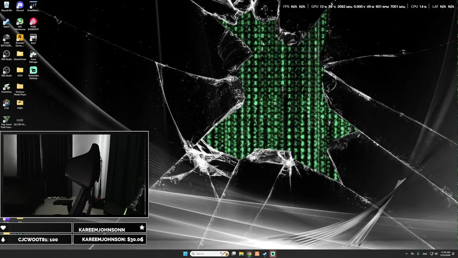Open OBS Studio icon beside XtremeTuner folder
Image resolution: width=458 pixels, height=258 pixels.
click(6, 56)
